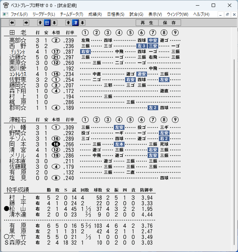Open the チームデータ(T) menu
The height and width of the screenshot is (252, 238).
(72, 14)
